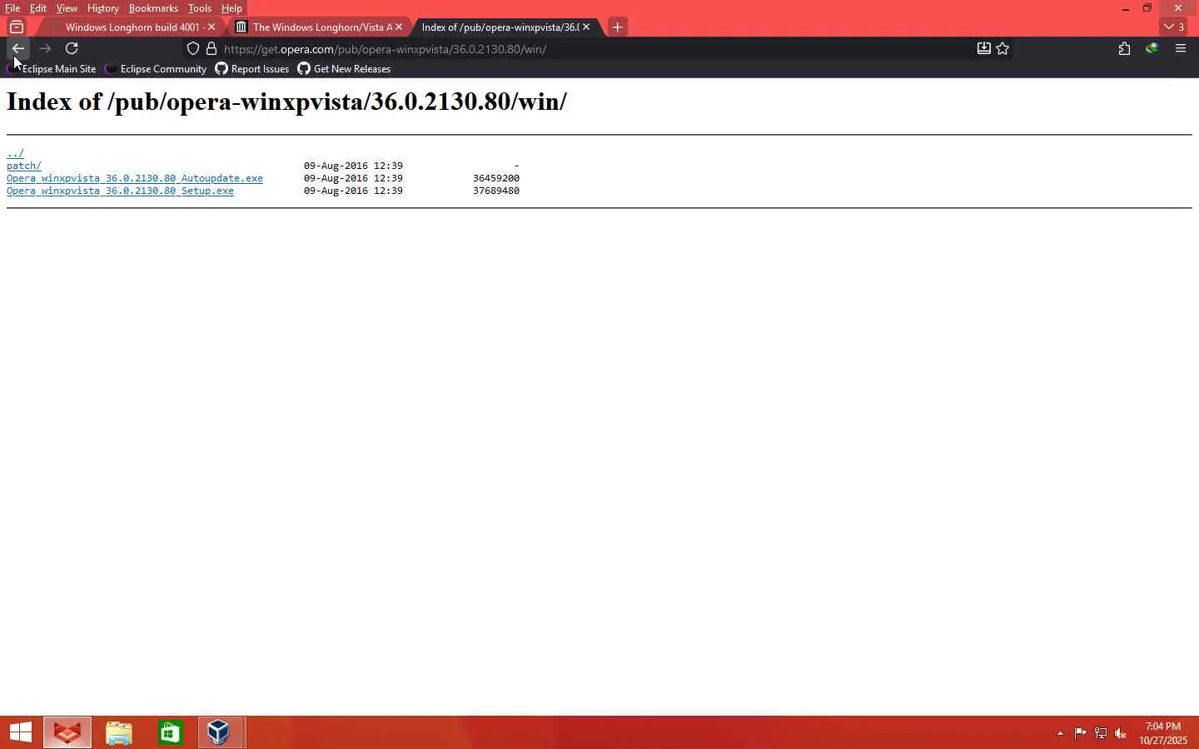1199x749 pixels.
Task: Download Opera_winxpvista Setup.exe file
Action: 120,191
